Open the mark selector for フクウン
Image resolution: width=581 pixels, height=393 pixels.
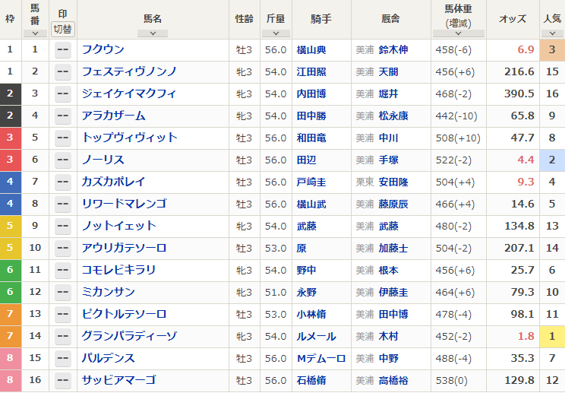click(62, 50)
